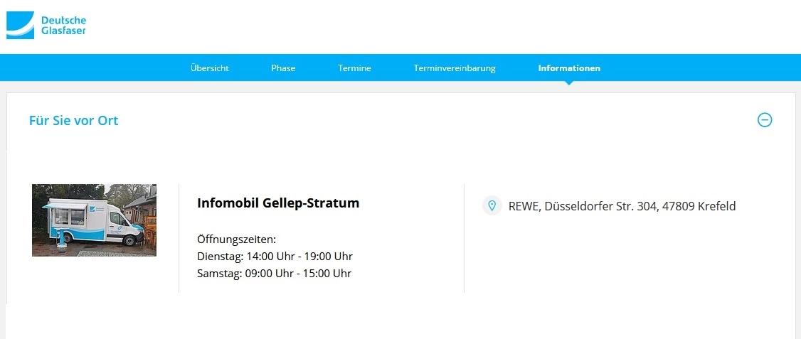Click the REWE Düsseldorfer Str. address
This screenshot has height=339, width=801.
[622, 207]
